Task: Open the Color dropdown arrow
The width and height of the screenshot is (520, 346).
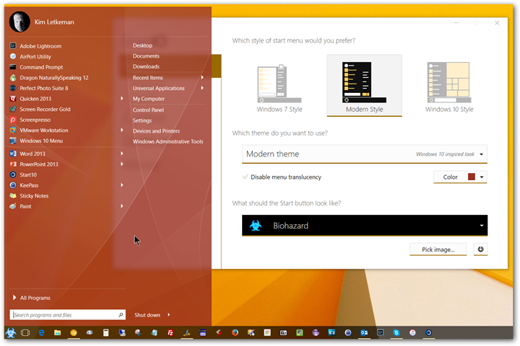Action: (482, 177)
